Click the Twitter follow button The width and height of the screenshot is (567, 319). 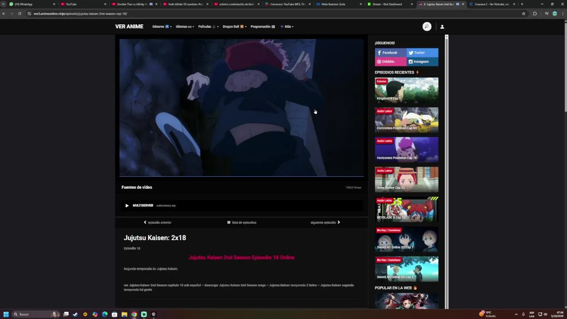[423, 53]
